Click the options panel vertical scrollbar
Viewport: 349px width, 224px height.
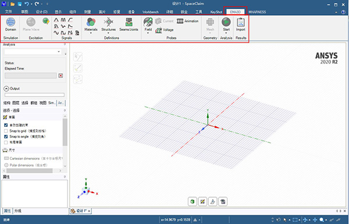pos(65,132)
